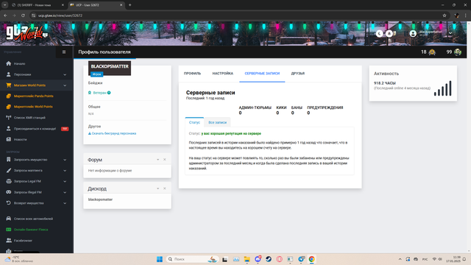Open Opera browser from taskbar

280,259
